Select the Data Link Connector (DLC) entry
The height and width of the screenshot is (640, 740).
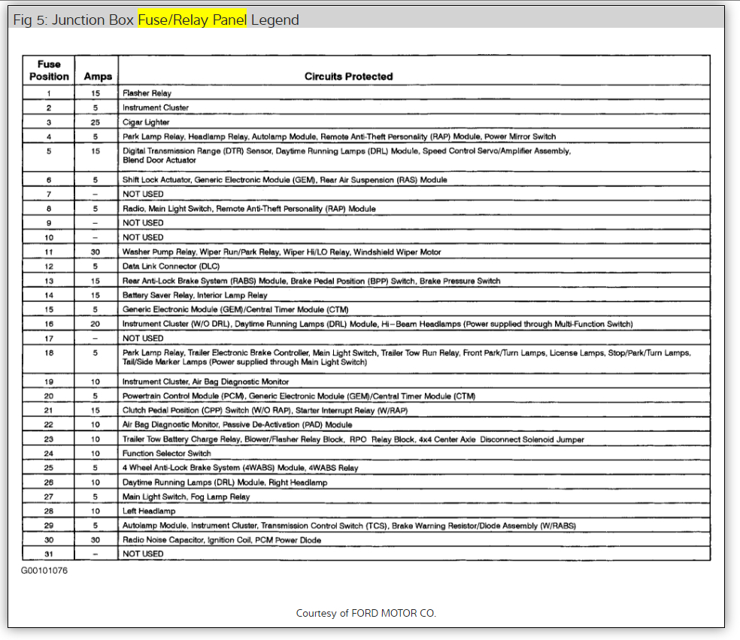[171, 266]
